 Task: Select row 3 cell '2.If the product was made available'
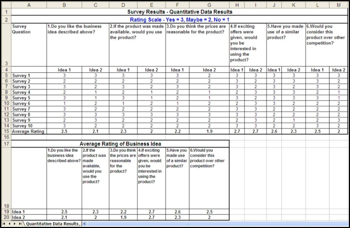137,45
